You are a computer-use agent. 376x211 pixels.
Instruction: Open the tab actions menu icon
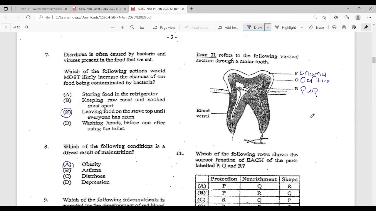(x=6, y=9)
